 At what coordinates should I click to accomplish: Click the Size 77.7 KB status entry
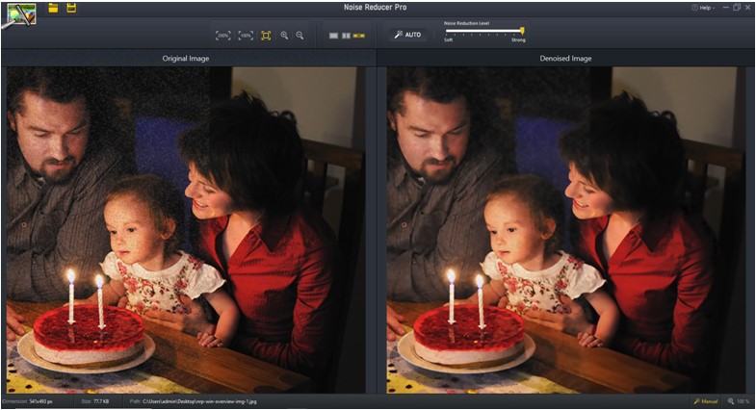[x=95, y=401]
